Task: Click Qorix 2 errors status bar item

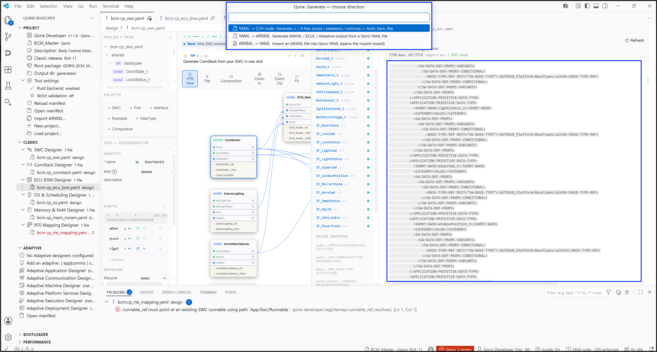Action: 455,349
